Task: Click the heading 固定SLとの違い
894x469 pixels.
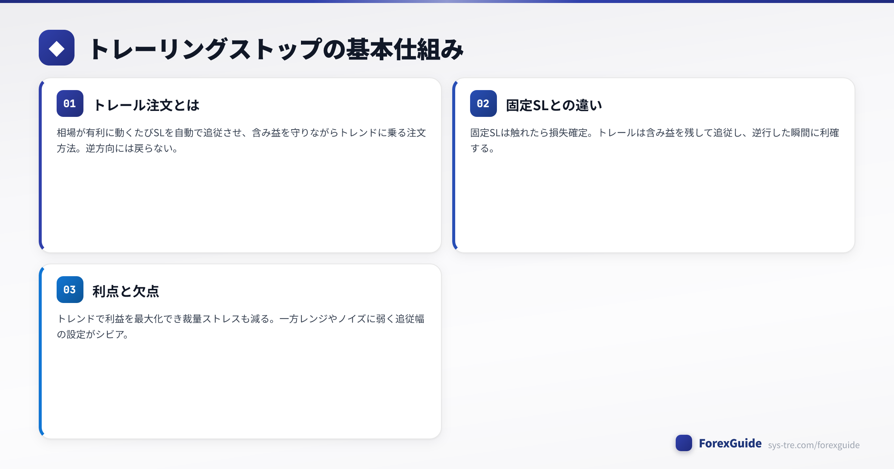Action: pyautogui.click(x=554, y=105)
